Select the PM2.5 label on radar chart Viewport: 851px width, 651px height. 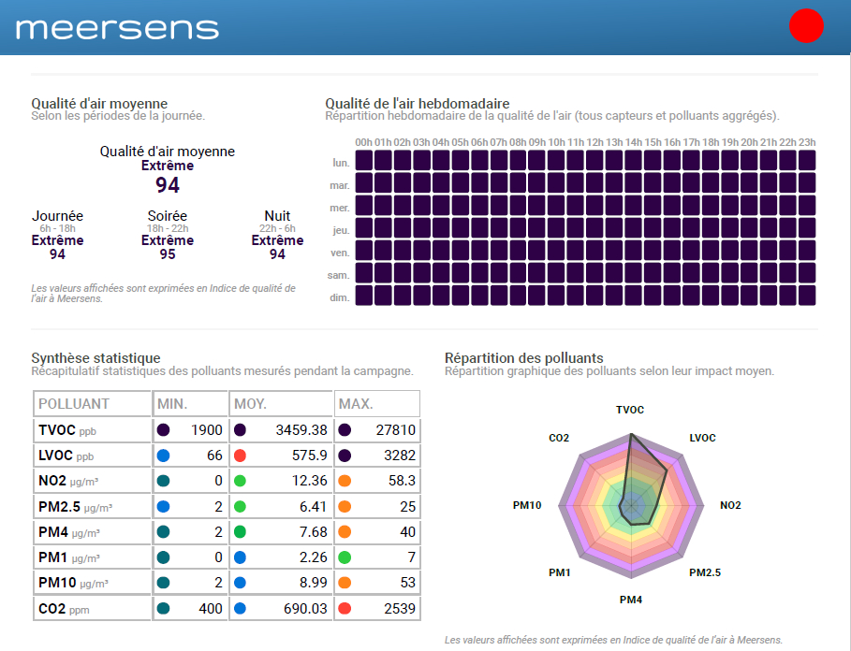(x=704, y=572)
